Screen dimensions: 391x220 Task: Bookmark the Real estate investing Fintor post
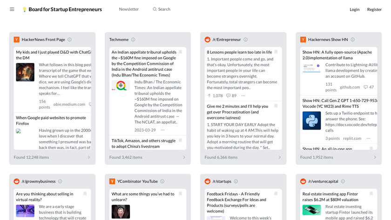click(x=371, y=194)
